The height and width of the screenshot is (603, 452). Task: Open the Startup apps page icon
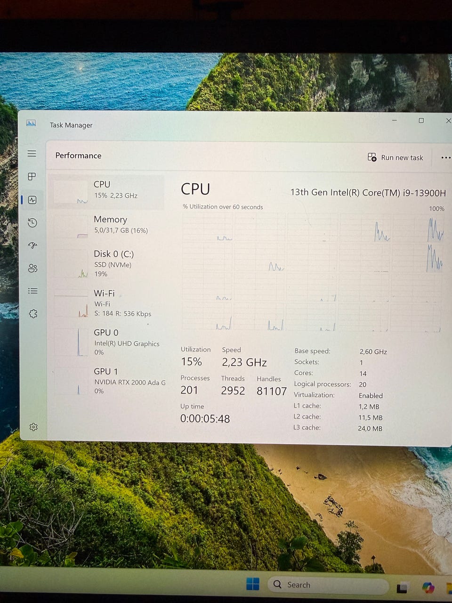click(x=32, y=245)
